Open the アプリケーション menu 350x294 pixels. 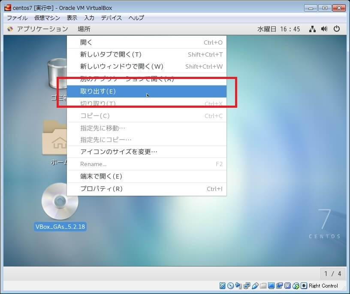42,29
